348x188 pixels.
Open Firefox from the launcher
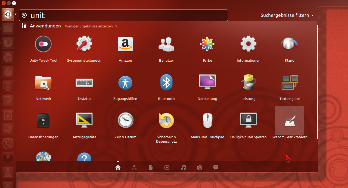click(8, 43)
